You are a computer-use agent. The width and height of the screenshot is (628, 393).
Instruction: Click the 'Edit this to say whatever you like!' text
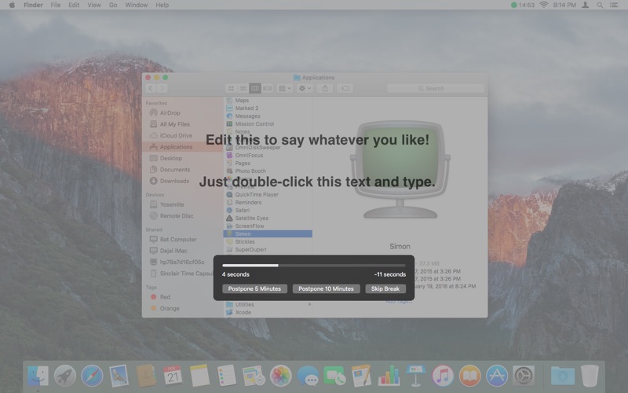coord(317,140)
